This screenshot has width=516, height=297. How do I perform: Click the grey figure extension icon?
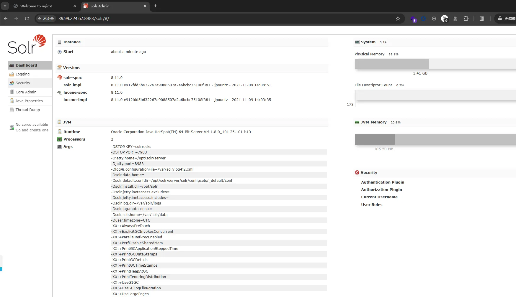tap(455, 19)
